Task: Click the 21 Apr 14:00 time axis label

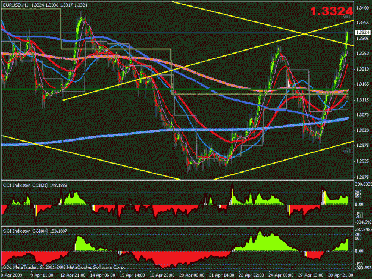Action: (221, 275)
